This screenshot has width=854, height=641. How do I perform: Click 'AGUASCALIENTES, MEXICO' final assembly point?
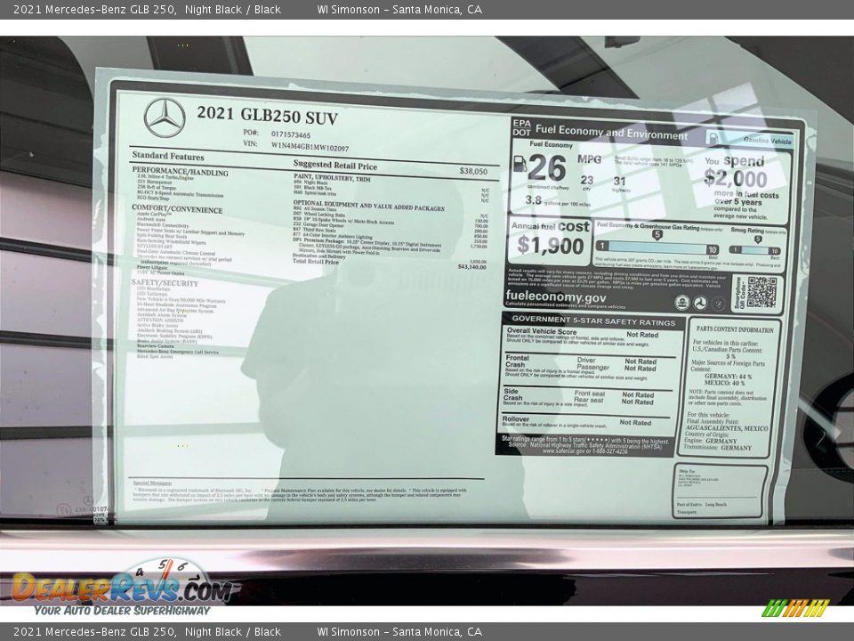click(x=727, y=428)
